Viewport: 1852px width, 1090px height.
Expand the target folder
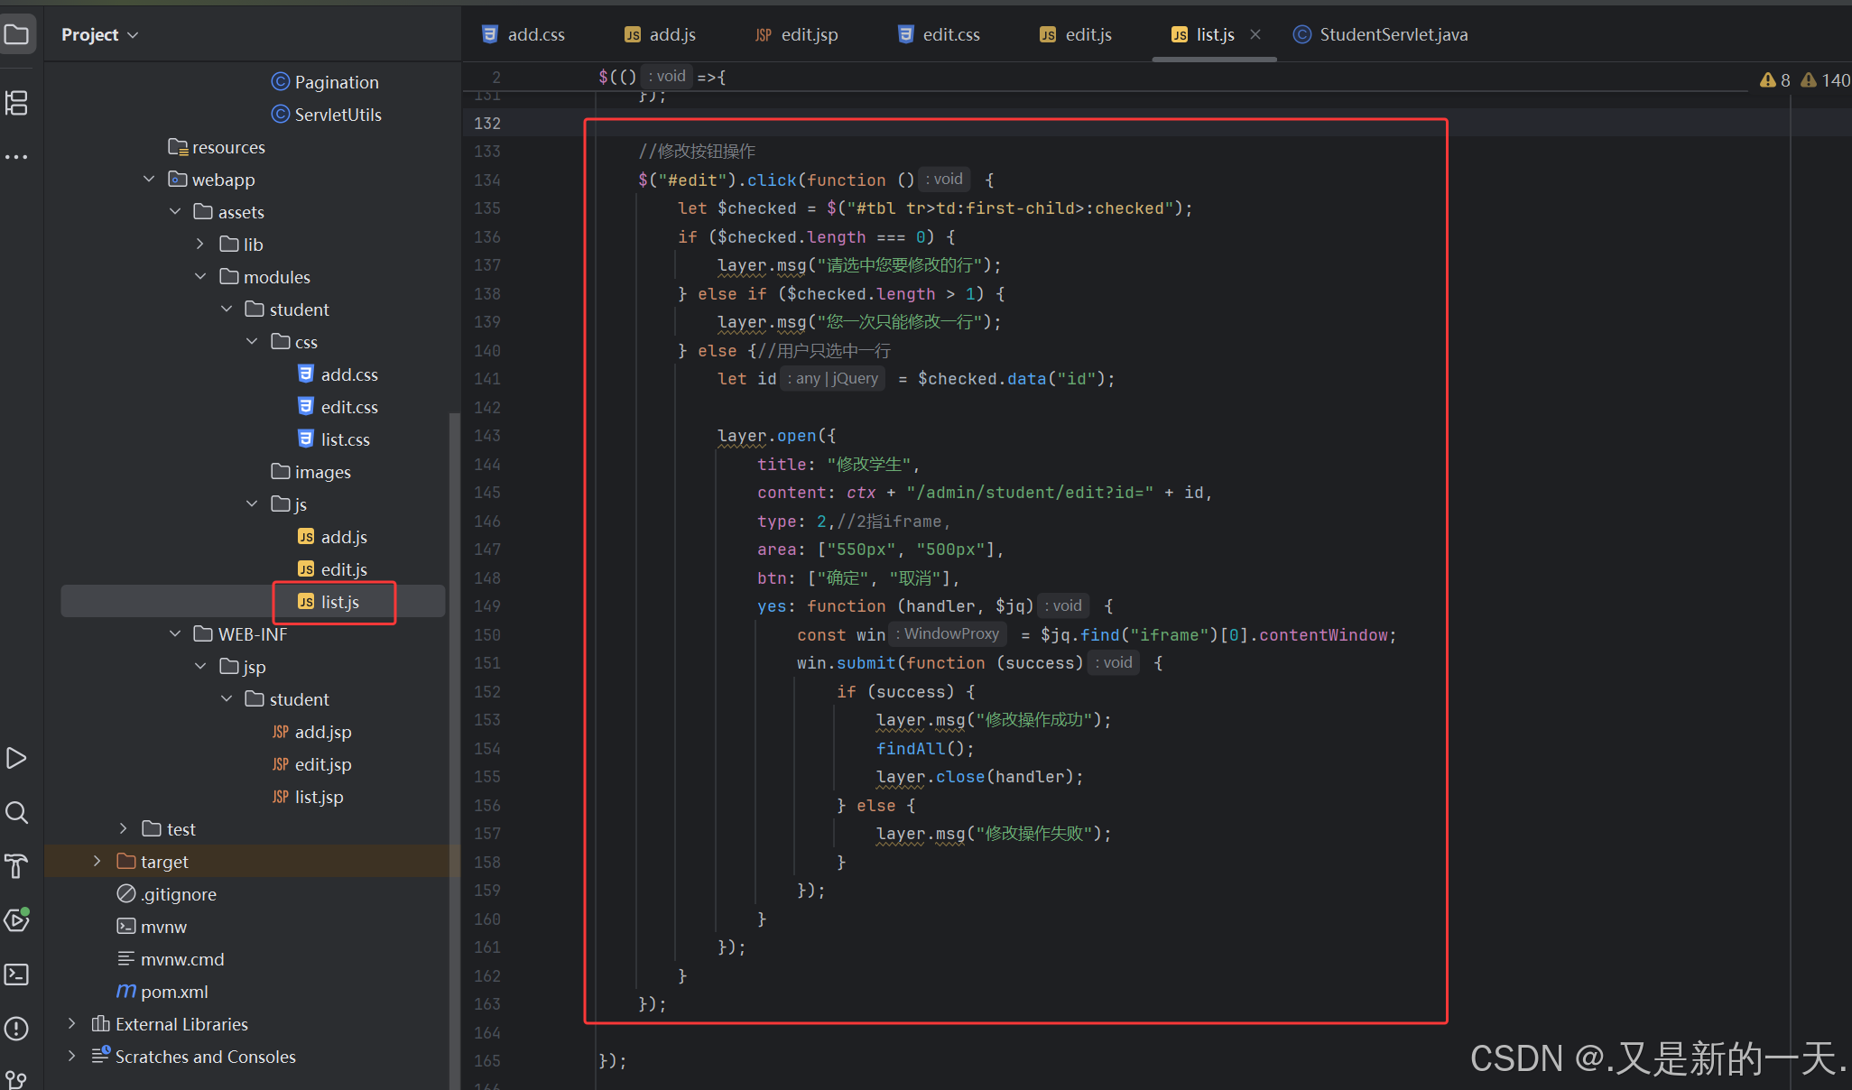click(x=97, y=862)
